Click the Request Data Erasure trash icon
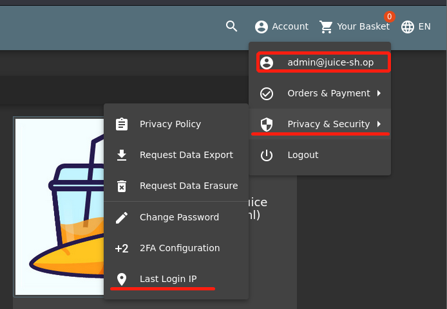447x309 pixels. [122, 186]
